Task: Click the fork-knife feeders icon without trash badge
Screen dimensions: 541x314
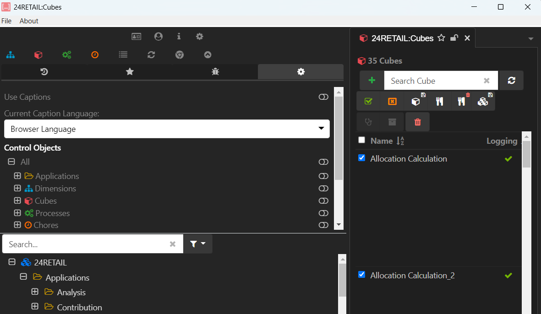Action: 439,101
